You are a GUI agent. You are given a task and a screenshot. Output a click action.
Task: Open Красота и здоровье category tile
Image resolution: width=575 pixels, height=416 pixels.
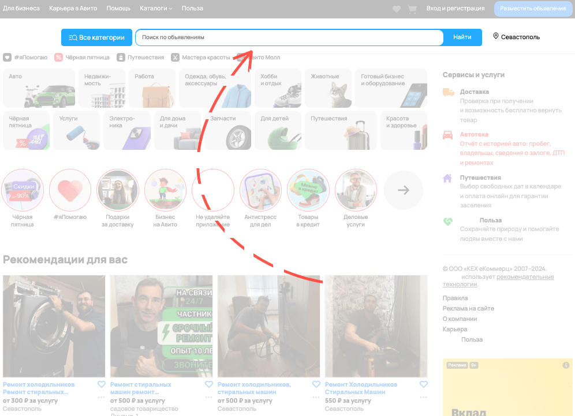404,131
